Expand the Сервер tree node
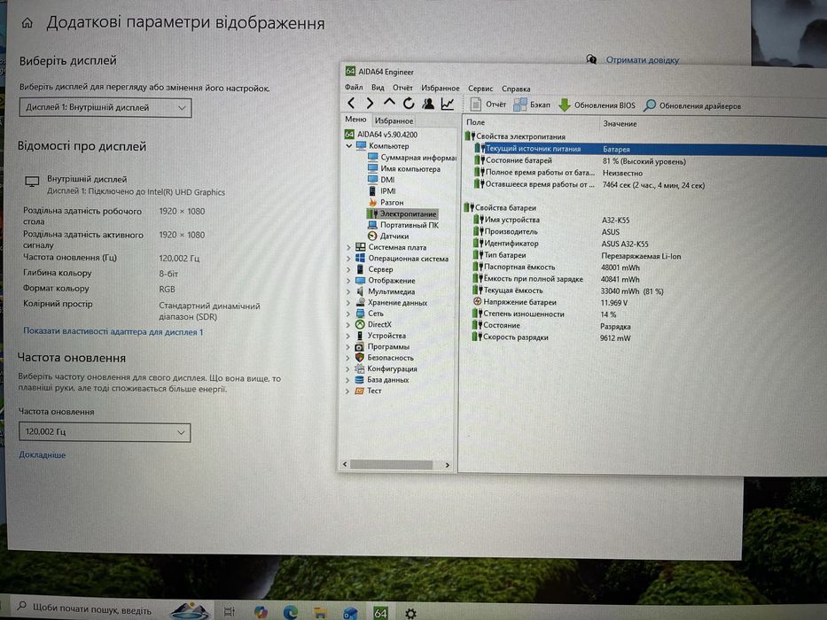The width and height of the screenshot is (827, 620). click(x=348, y=269)
